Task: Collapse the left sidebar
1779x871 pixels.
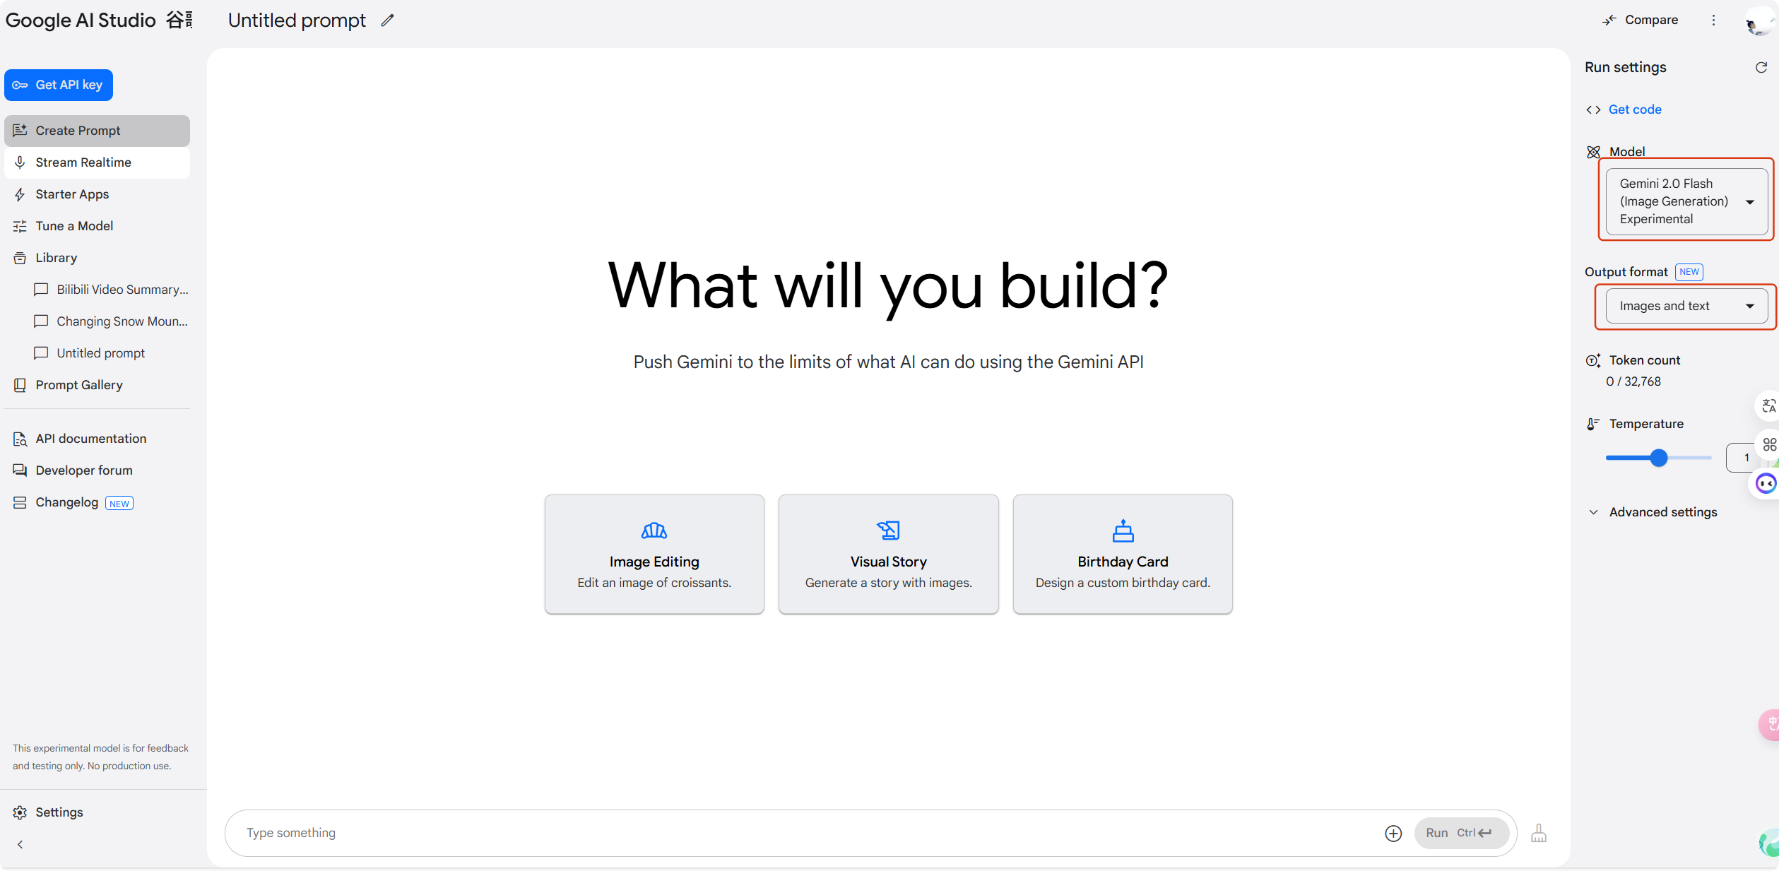Action: point(20,844)
